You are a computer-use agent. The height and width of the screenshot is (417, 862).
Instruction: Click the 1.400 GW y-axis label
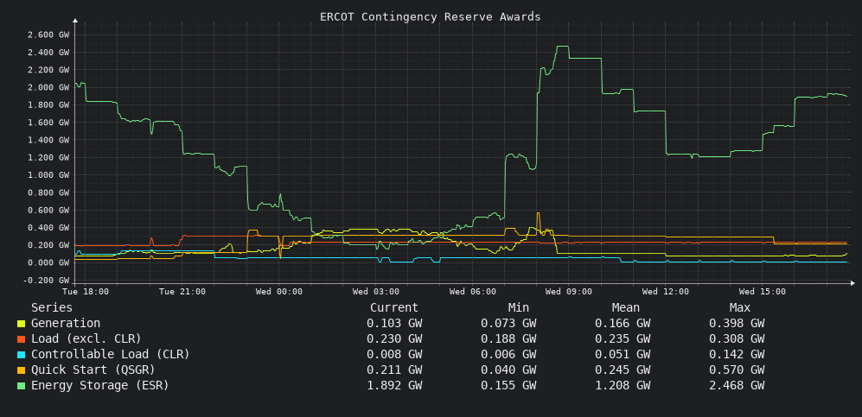click(48, 140)
